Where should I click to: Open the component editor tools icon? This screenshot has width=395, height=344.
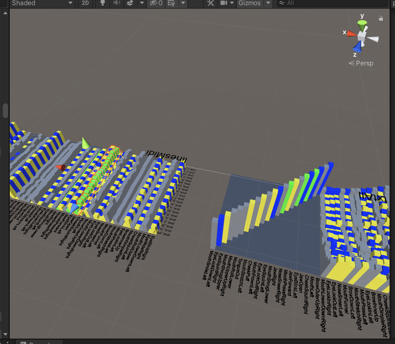(x=211, y=3)
